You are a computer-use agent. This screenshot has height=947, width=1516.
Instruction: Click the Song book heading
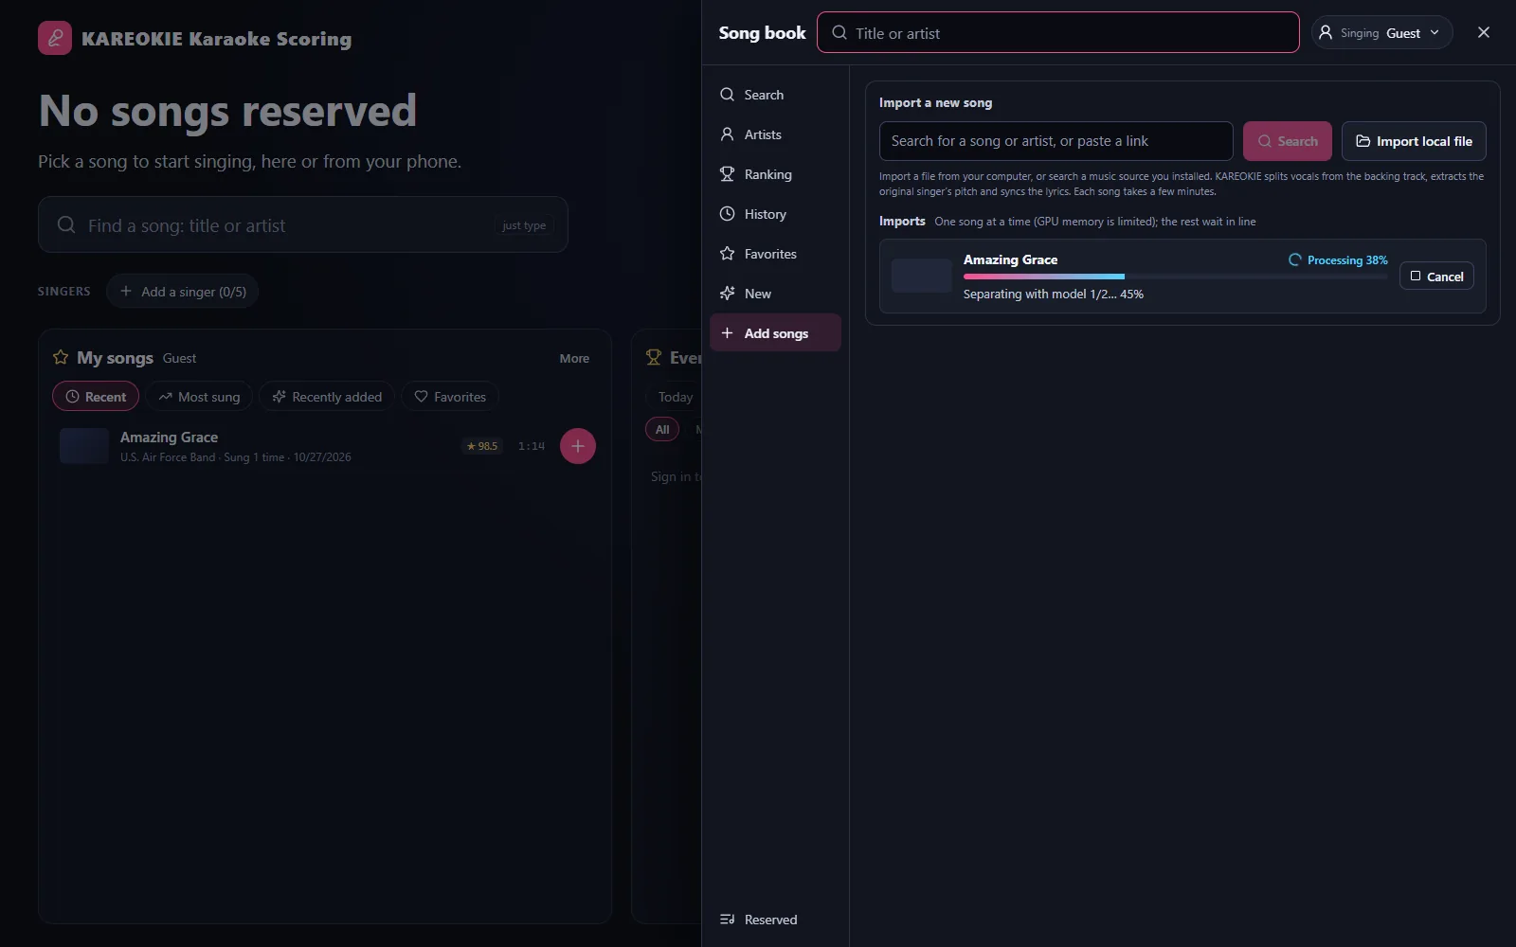click(762, 33)
